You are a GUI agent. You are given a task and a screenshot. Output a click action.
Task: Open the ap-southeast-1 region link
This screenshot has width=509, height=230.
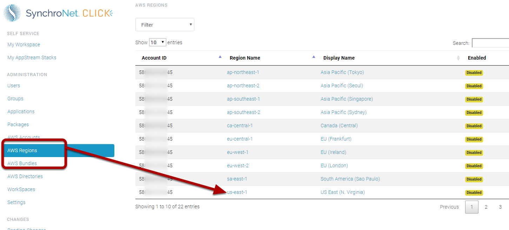pyautogui.click(x=243, y=99)
